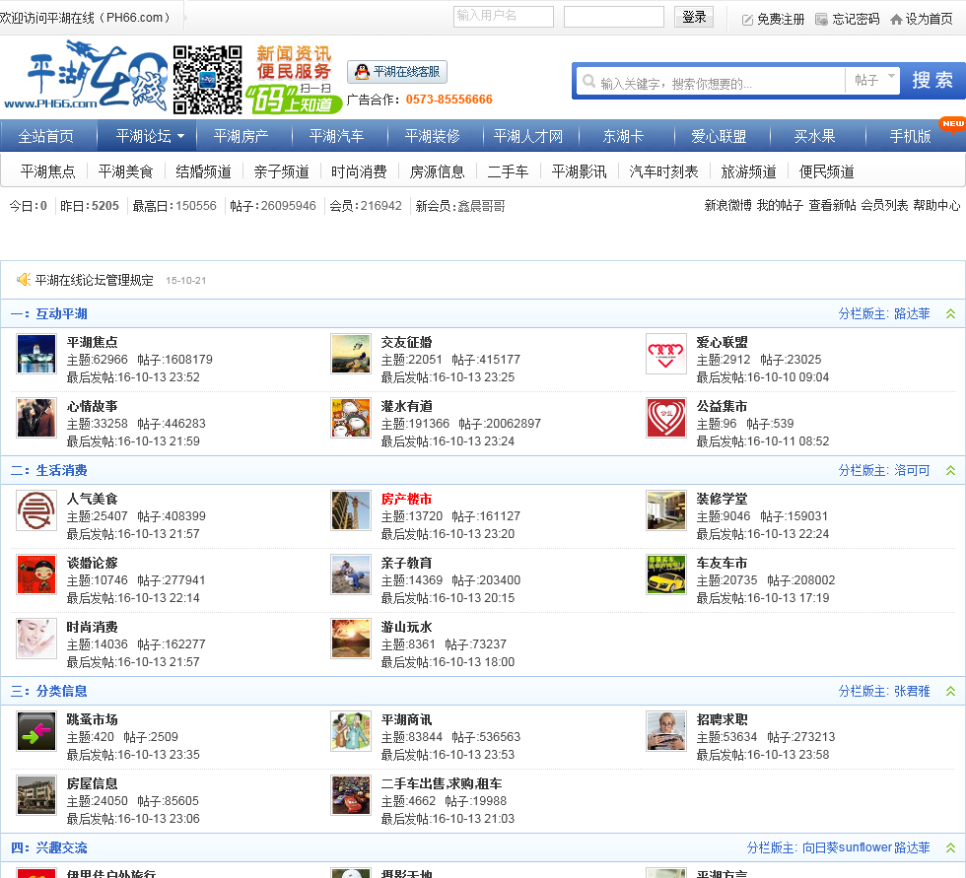Viewport: 966px width, 878px height.
Task: Open the 忘记密码 link
Action: [847, 19]
